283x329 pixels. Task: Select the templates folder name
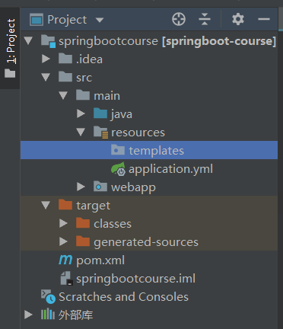(x=156, y=151)
